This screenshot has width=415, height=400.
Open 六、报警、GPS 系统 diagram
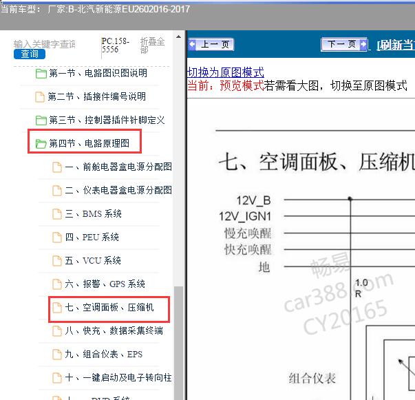(x=105, y=284)
